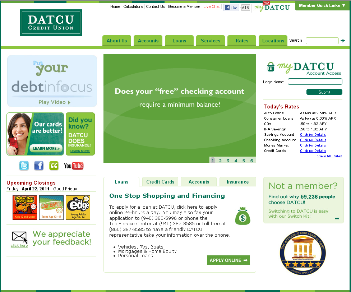Image resolution: width=351 pixels, height=292 pixels.
Task: Click the free checking account banner
Action: click(180, 108)
